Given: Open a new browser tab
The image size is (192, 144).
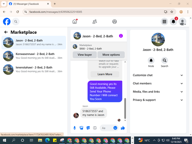Looking at the screenshot, I should pyautogui.click(x=55, y=4).
